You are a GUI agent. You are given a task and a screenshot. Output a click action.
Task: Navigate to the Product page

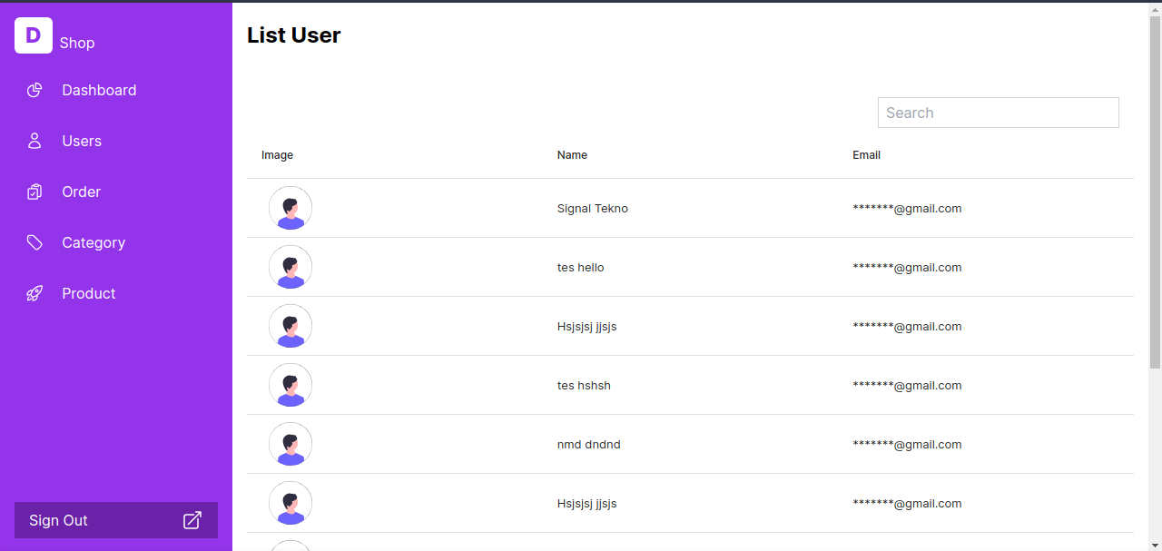coord(89,293)
